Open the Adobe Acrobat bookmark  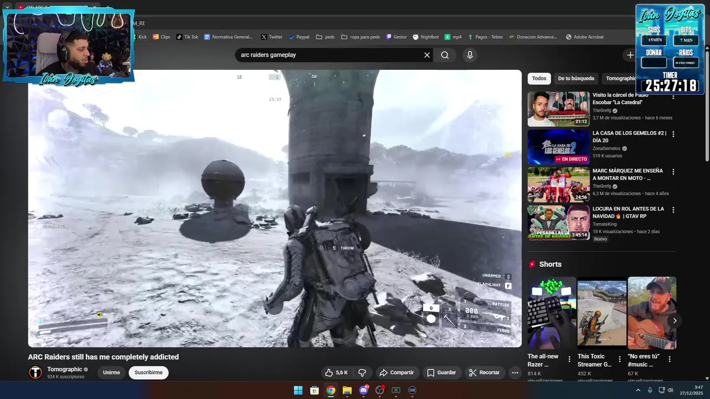(x=585, y=37)
